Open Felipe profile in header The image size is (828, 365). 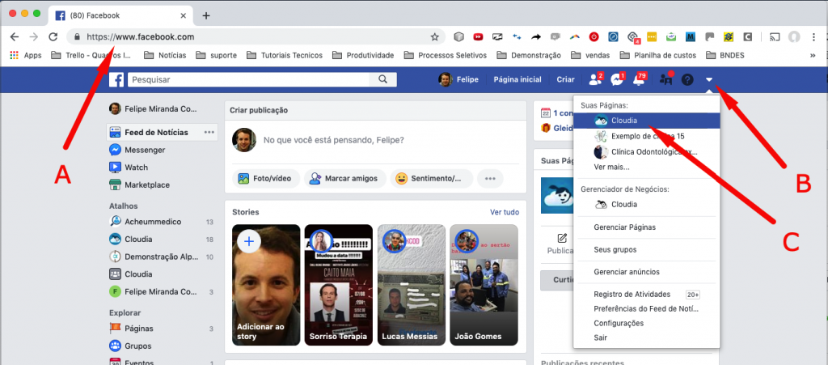tap(458, 80)
